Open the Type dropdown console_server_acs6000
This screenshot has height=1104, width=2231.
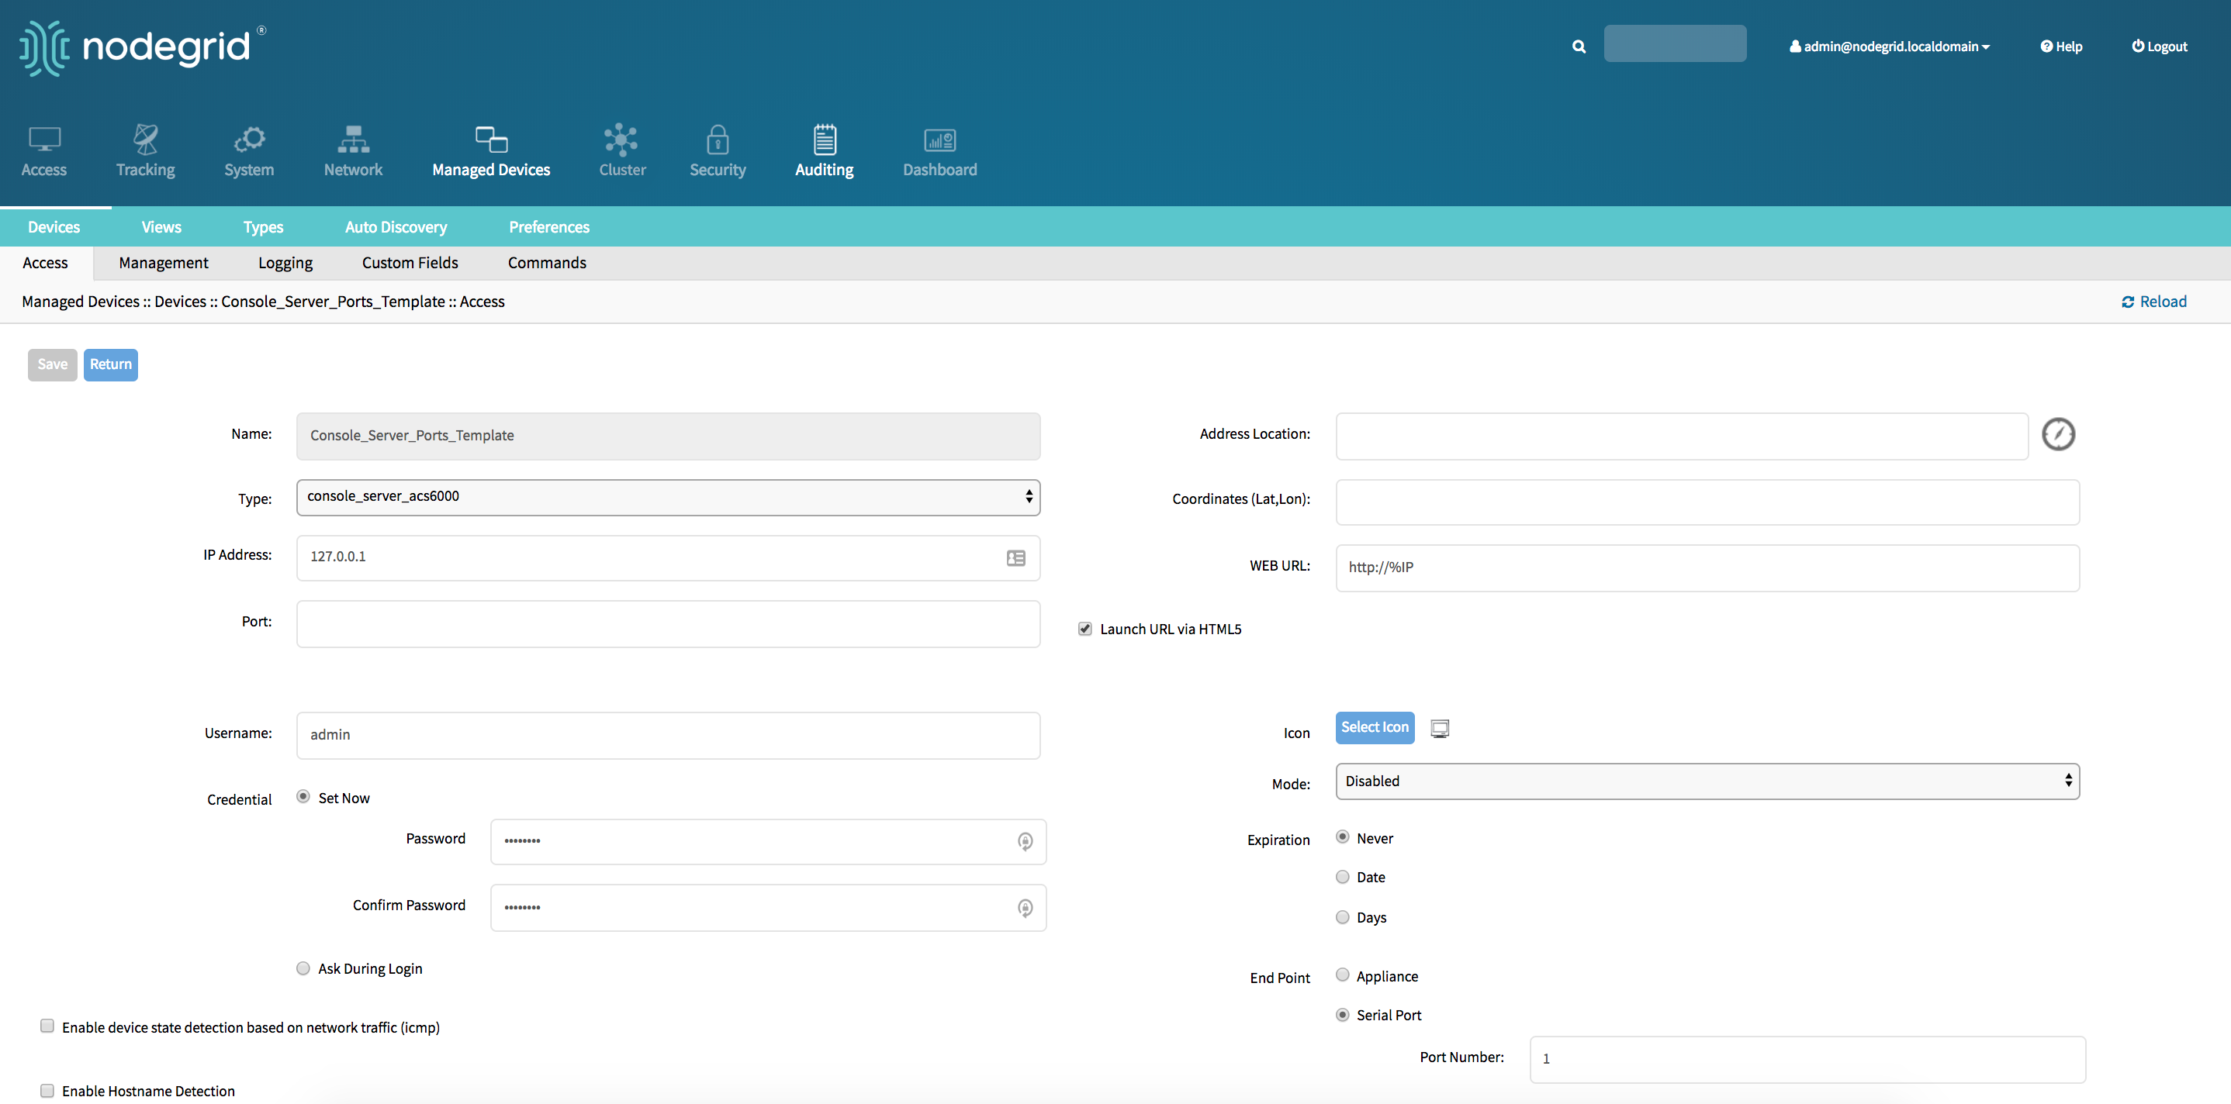668,497
